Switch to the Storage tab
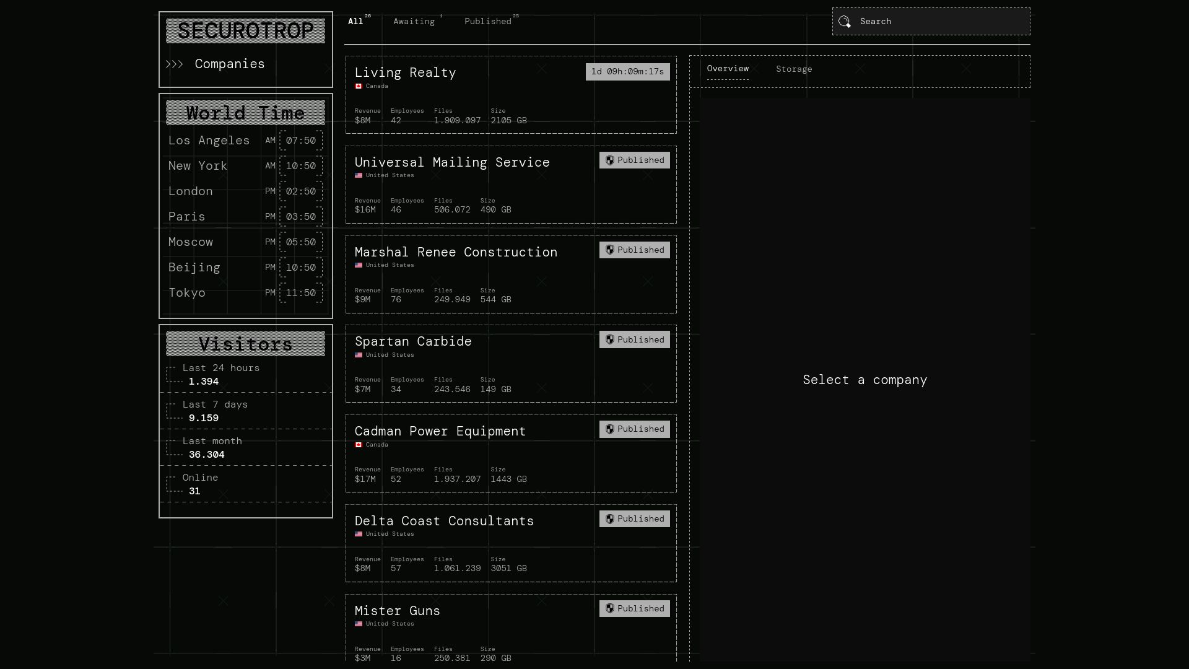 [x=795, y=69]
